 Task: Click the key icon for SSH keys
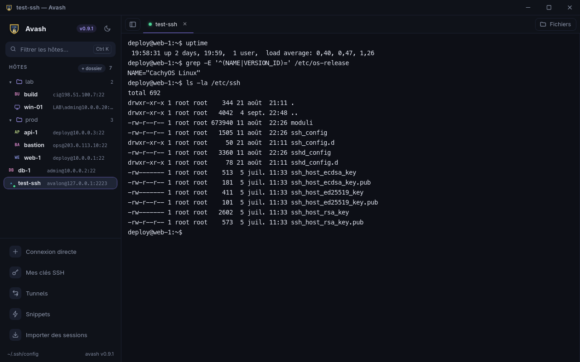coord(15,272)
